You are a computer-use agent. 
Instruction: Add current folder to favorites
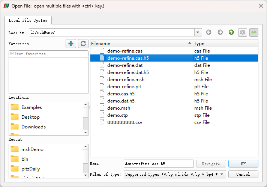coord(70,44)
